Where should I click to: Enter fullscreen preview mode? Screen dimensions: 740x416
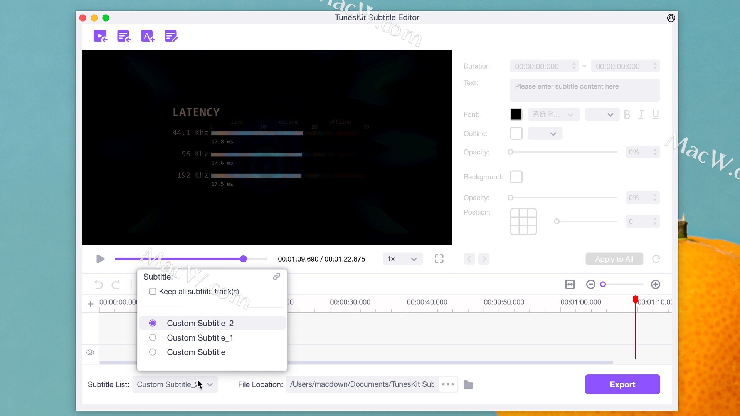coord(439,259)
